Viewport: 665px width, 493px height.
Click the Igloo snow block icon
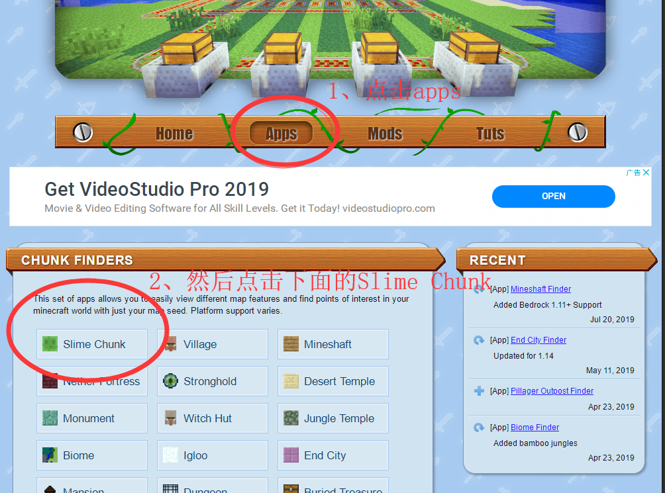point(171,455)
